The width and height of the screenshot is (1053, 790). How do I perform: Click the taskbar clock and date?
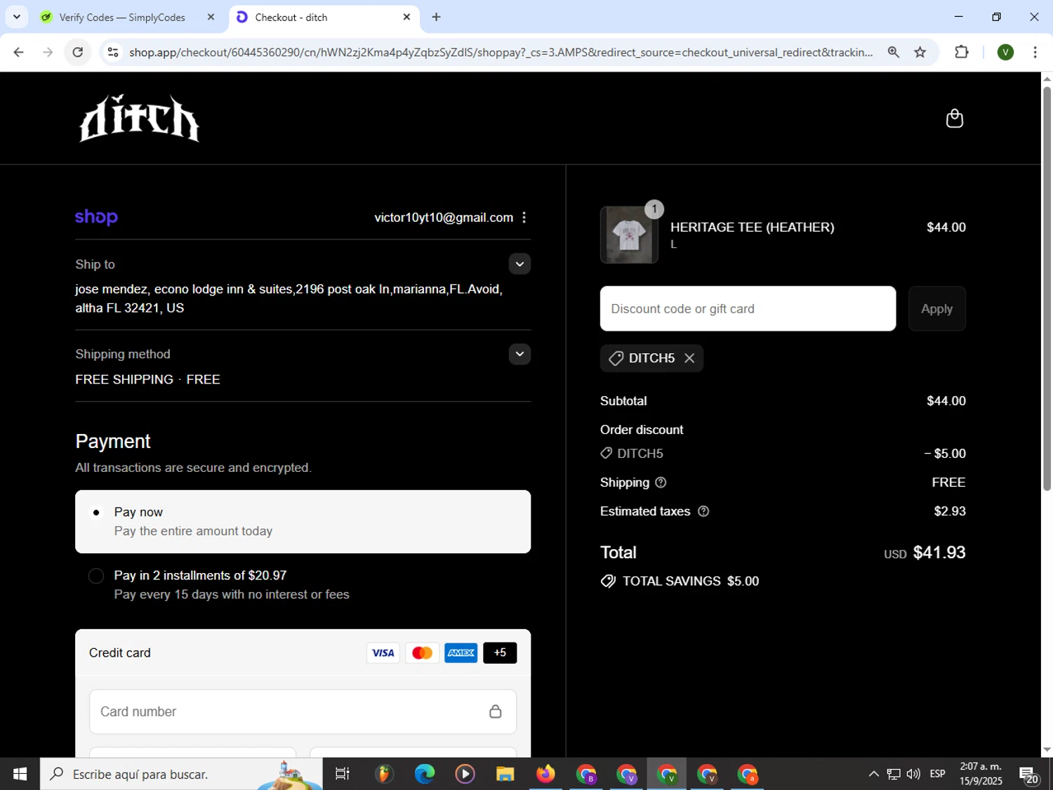981,774
